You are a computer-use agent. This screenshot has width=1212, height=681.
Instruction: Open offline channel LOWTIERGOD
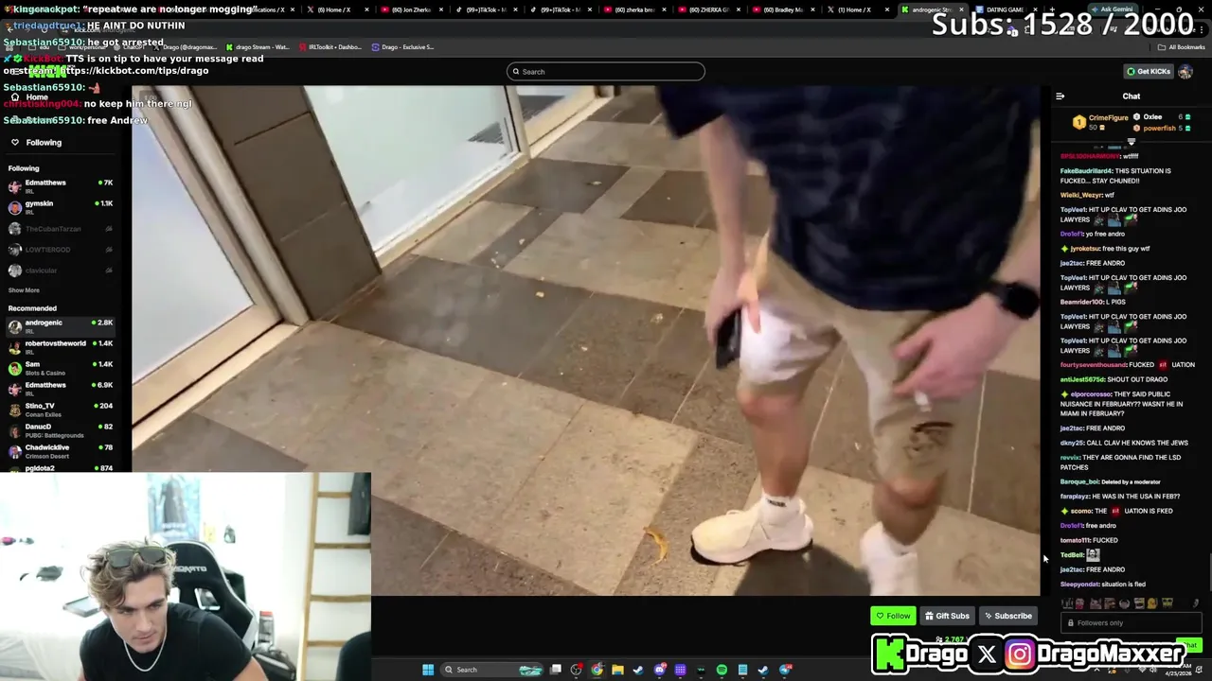(61, 250)
